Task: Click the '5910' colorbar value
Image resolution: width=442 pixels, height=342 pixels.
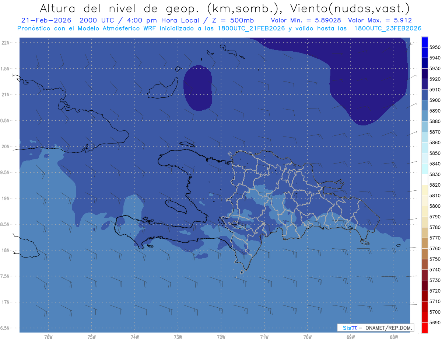Action: (435, 90)
